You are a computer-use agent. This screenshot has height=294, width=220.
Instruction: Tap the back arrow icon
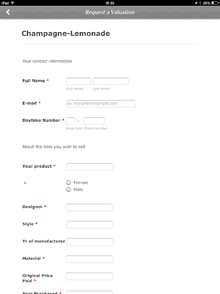8,12
